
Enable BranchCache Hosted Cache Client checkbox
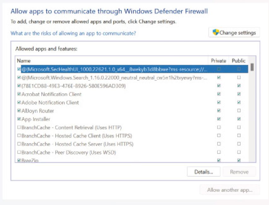[19, 135]
